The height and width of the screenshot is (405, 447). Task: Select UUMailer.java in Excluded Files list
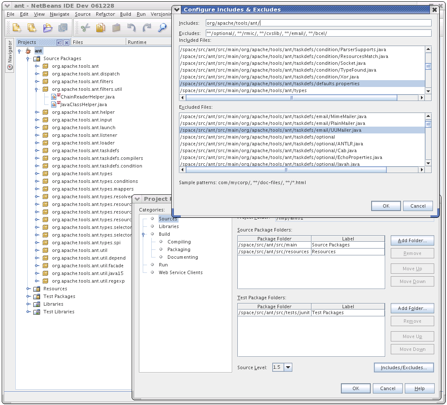302,130
